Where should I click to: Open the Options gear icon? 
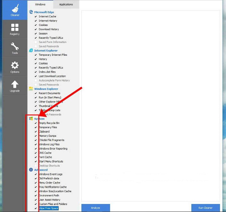pyautogui.click(x=15, y=65)
